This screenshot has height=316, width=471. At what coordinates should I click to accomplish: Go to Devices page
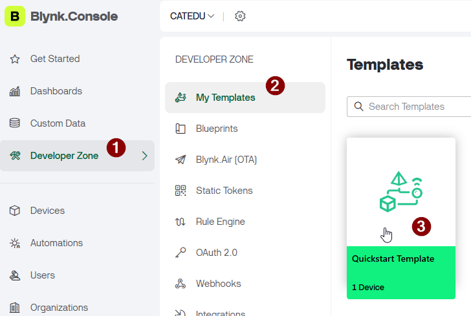tap(47, 211)
